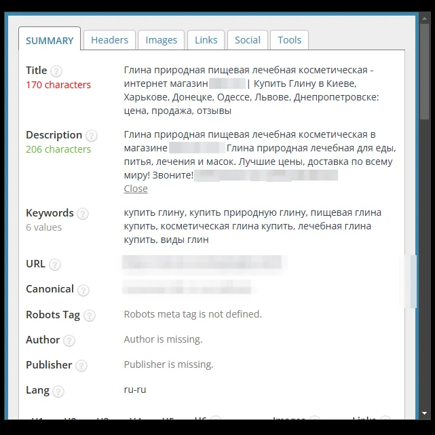Viewport: 435px width, 435px height.
Task: Click the help icon beside Keywords
Action: coord(83,214)
